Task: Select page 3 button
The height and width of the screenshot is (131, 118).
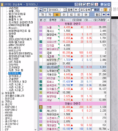Action: point(109,10)
